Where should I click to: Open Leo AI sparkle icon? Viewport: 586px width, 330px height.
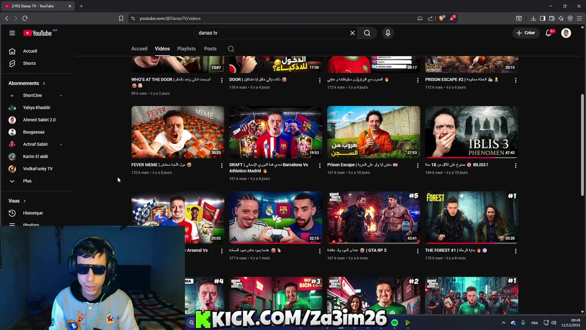pos(561,18)
